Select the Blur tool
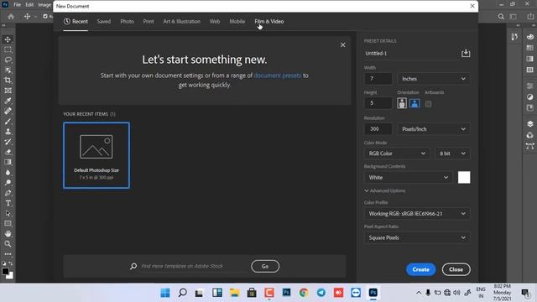Viewport: 537px width, 302px height. [8, 173]
